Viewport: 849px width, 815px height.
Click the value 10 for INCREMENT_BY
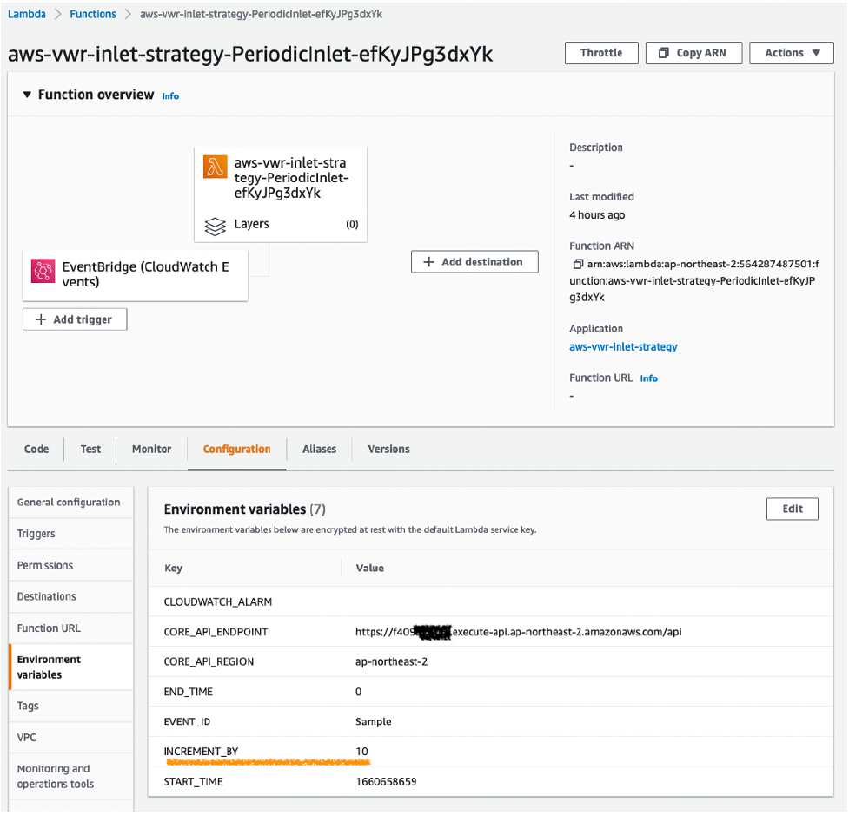click(361, 752)
